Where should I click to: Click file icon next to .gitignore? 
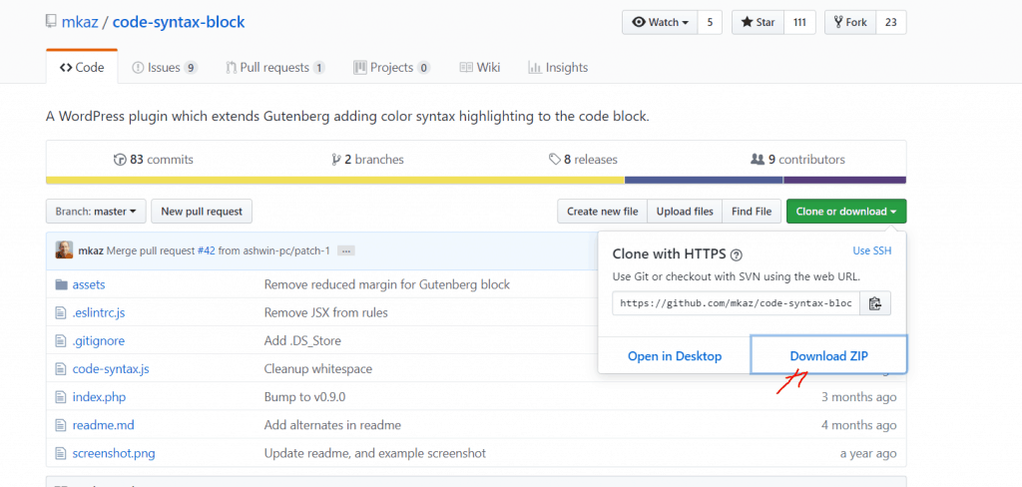click(61, 341)
